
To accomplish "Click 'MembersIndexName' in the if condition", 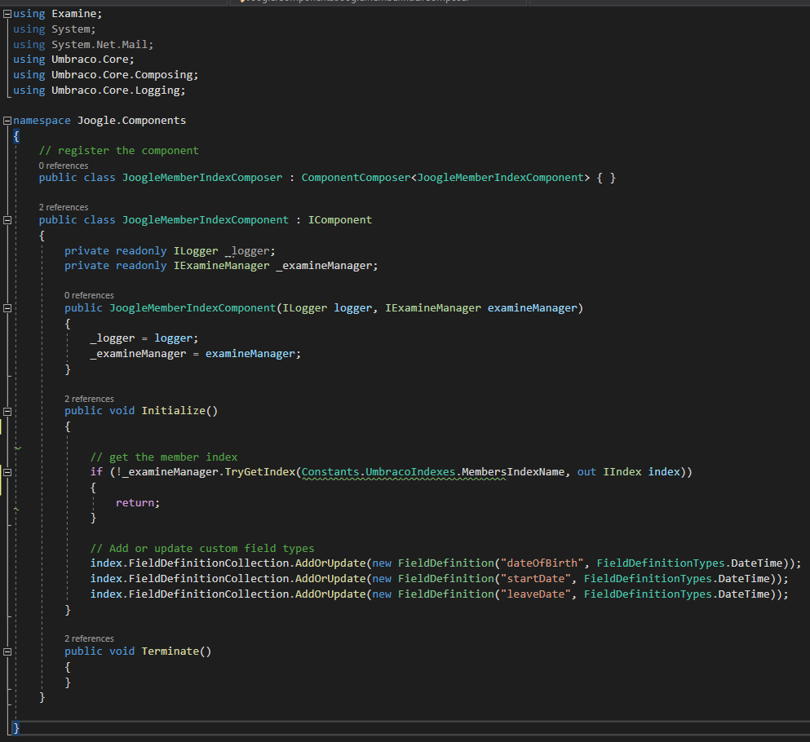I will pyautogui.click(x=513, y=472).
